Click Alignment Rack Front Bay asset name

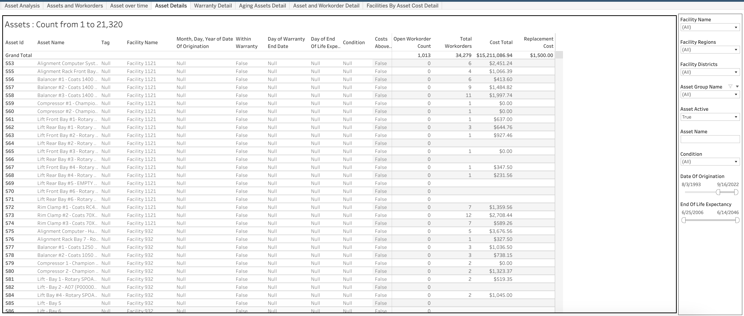(x=68, y=71)
